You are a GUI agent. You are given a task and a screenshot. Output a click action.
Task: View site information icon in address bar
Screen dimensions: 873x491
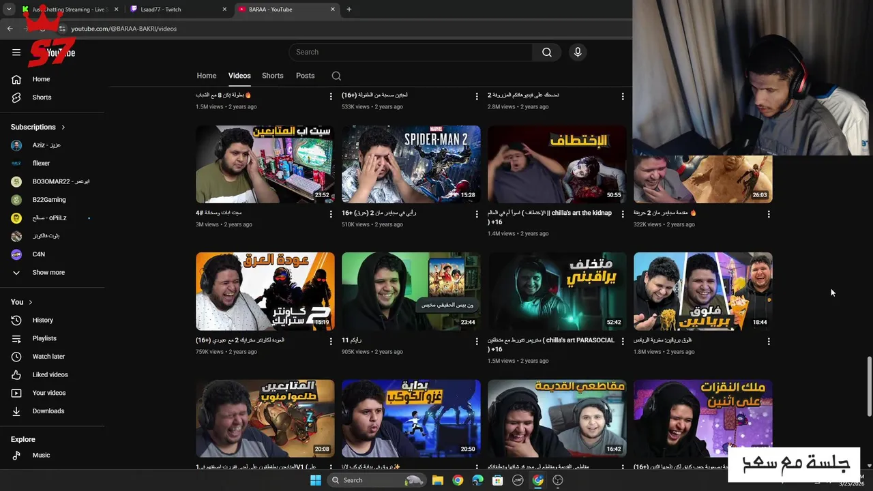tap(62, 29)
